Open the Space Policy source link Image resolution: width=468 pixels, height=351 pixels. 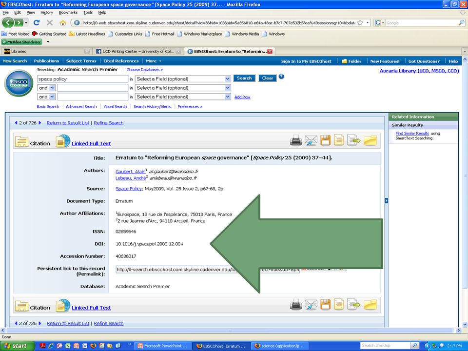129,189
